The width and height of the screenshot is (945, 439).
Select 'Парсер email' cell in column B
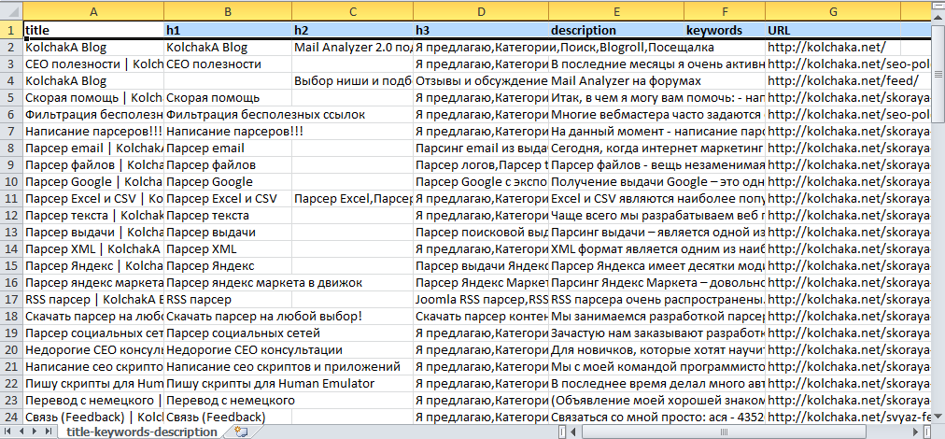click(x=228, y=149)
